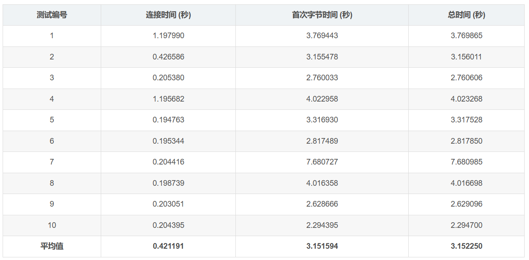
Task: Select the 首次字节时间 (秒) header cell
Action: tap(322, 15)
